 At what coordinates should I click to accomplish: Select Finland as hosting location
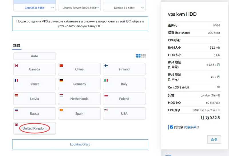click(x=124, y=69)
